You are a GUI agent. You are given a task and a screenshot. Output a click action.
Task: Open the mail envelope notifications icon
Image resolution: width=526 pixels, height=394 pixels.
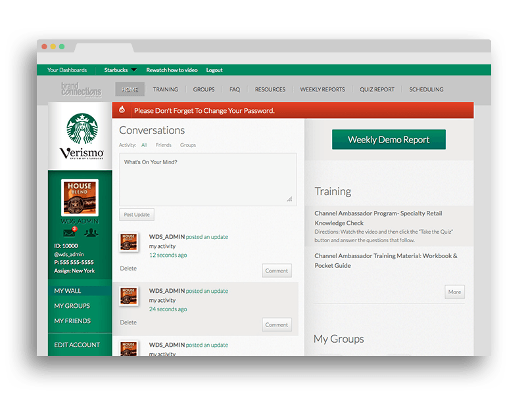pyautogui.click(x=70, y=232)
